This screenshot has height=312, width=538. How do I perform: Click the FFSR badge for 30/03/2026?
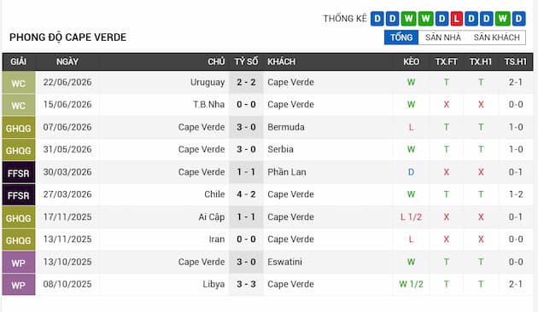point(19,172)
